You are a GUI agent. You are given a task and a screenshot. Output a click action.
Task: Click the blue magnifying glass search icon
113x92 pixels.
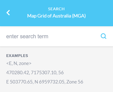coord(104,36)
